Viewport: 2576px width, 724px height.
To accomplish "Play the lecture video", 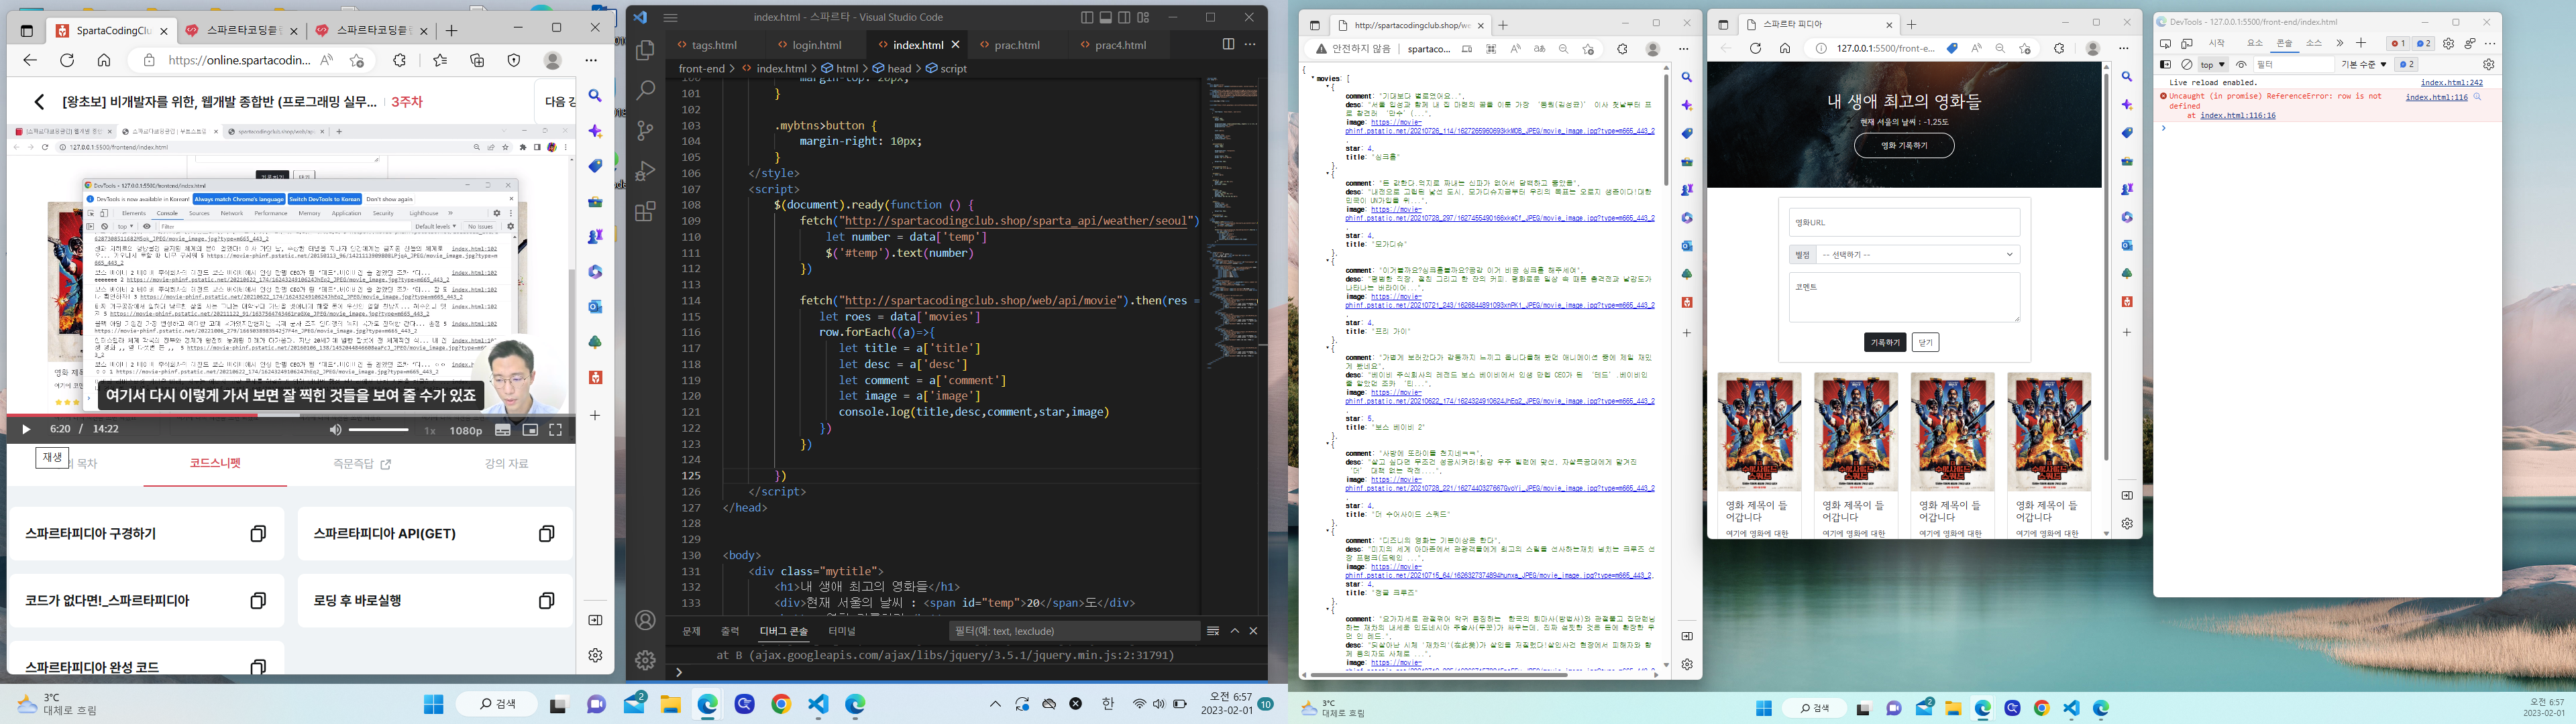I will (x=26, y=430).
